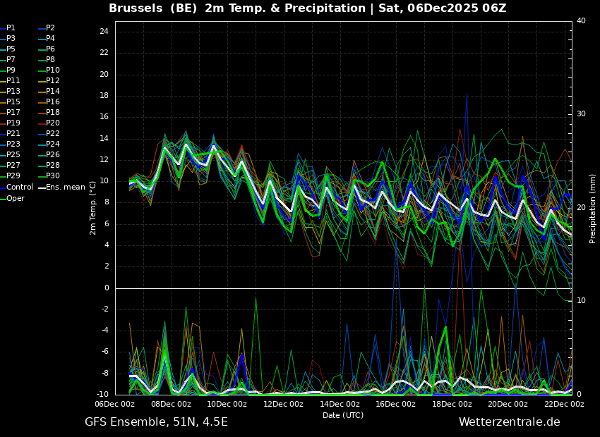Click the Precipitation (mm) axis label

click(593, 209)
